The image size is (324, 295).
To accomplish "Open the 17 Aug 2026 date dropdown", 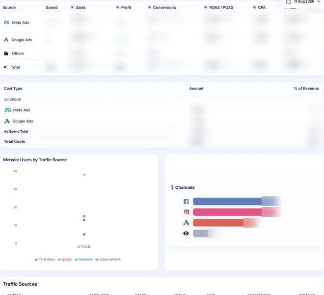I will coord(303,1).
